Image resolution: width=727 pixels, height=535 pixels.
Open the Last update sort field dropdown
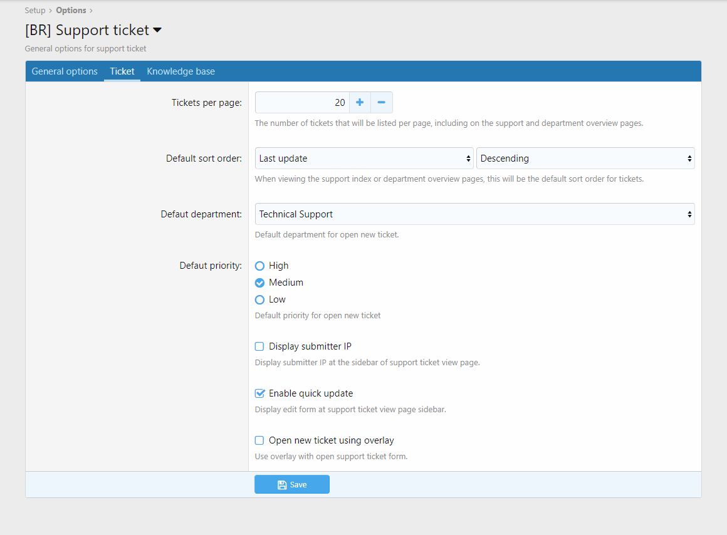(364, 158)
